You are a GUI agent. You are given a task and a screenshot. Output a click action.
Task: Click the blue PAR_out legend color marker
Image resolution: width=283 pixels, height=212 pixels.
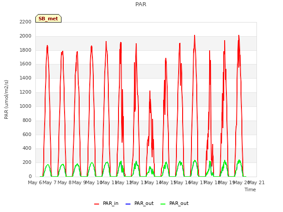click(x=128, y=204)
